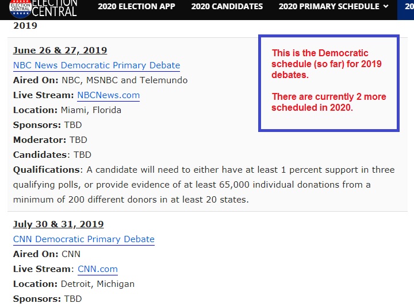Click the Location Detroit, Michigan line
Viewport: 414px width, 307px height.
[x=74, y=284]
